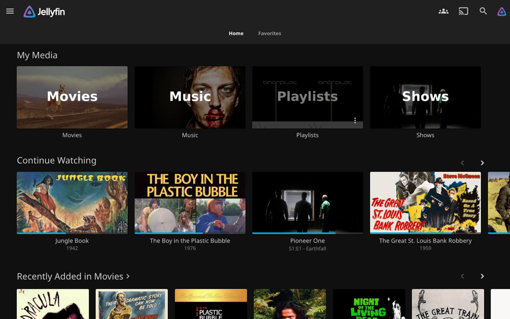510x319 pixels.
Task: Click the Movies label under card
Action: [72, 135]
